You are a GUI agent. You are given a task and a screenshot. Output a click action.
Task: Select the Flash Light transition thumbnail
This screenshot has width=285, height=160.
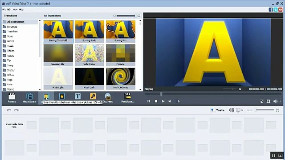point(58,79)
